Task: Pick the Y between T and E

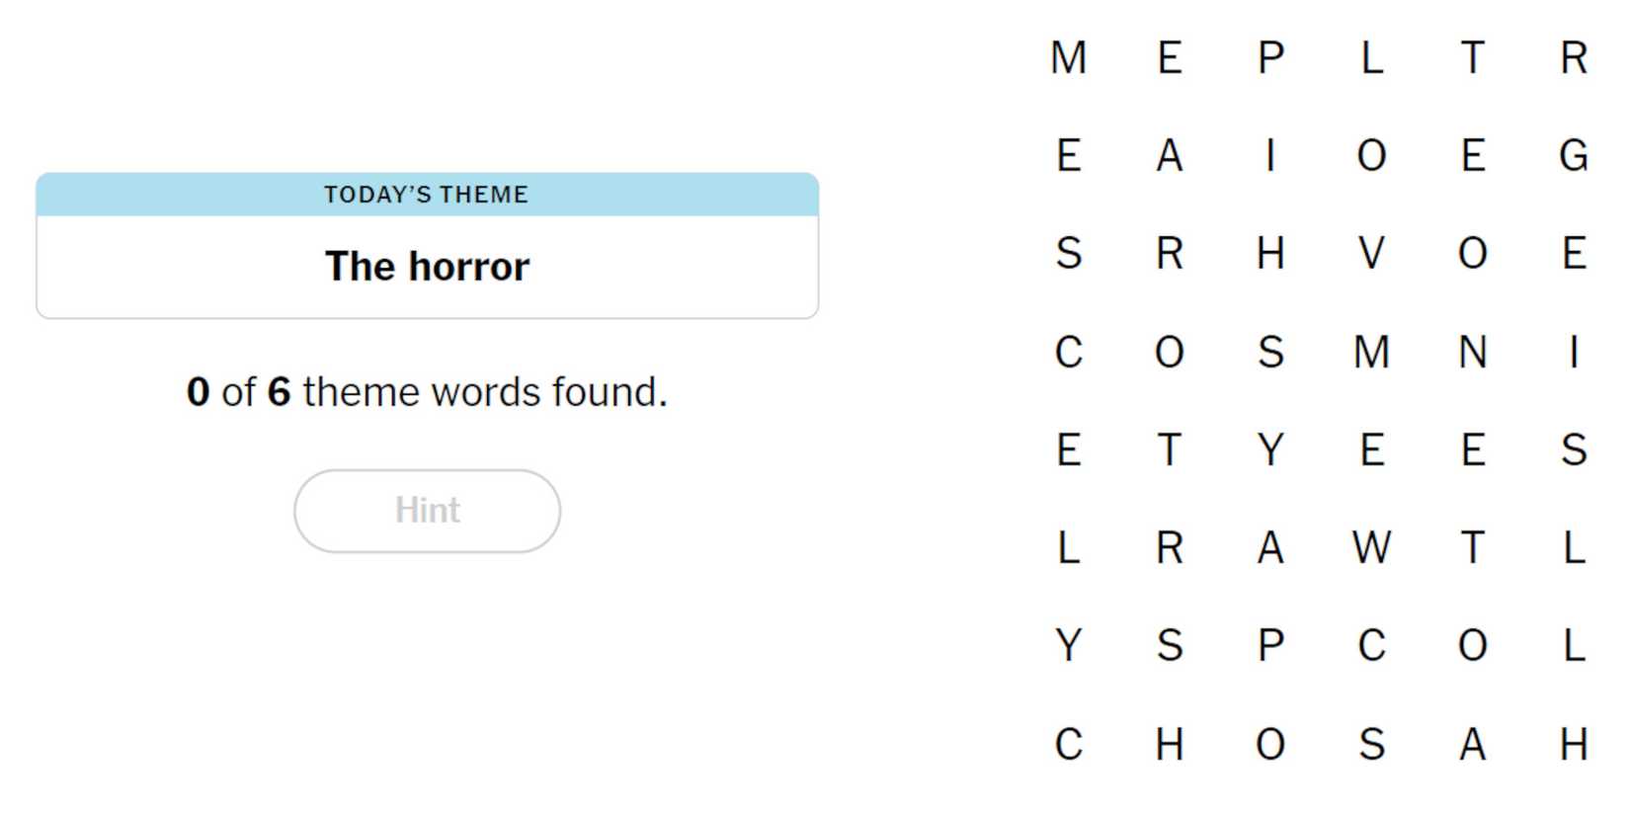Action: coord(1270,450)
